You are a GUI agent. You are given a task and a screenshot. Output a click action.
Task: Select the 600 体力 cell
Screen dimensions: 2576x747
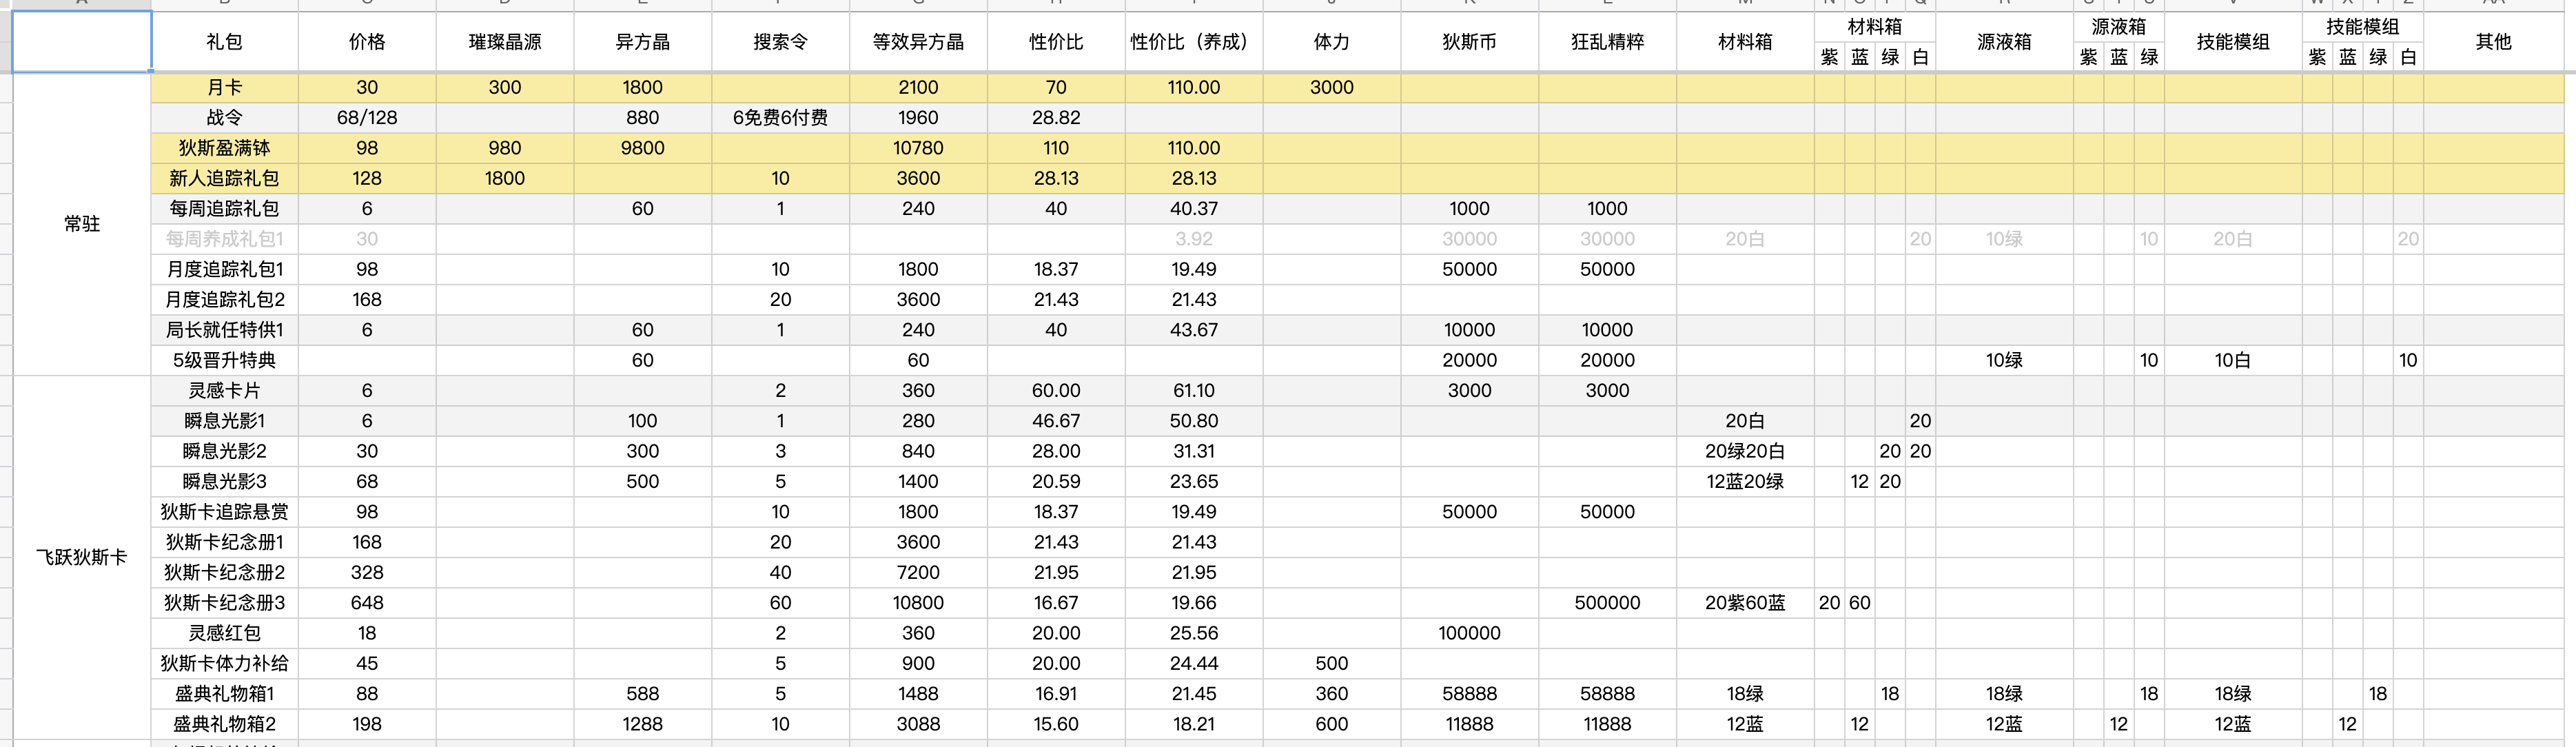click(x=1332, y=724)
